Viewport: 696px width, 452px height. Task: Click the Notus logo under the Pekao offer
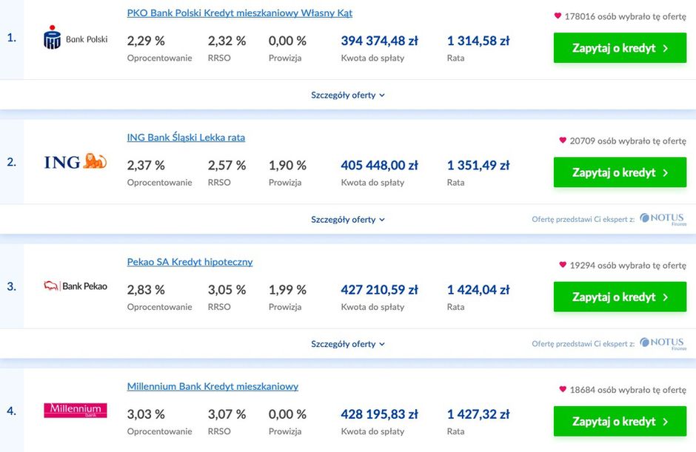click(x=663, y=343)
